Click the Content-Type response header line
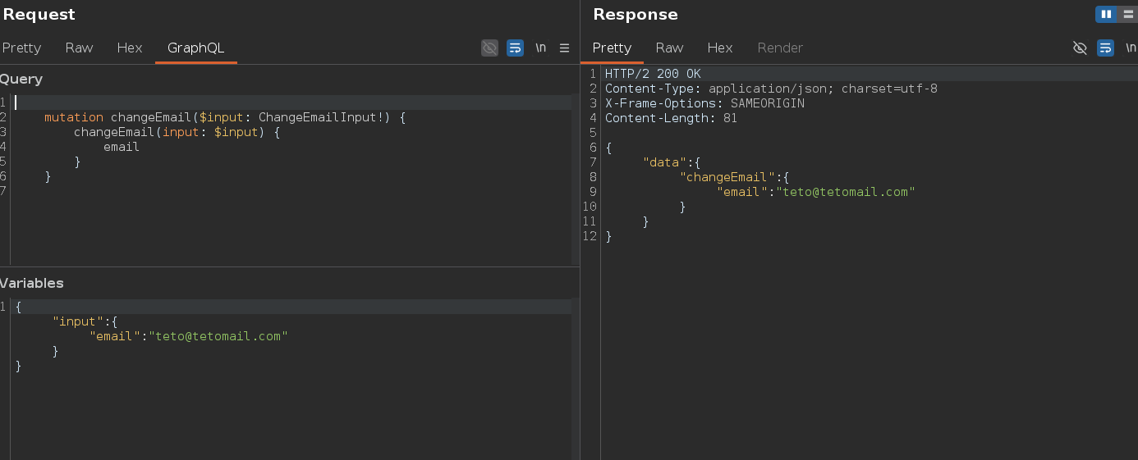Image resolution: width=1138 pixels, height=460 pixels. coord(771,89)
